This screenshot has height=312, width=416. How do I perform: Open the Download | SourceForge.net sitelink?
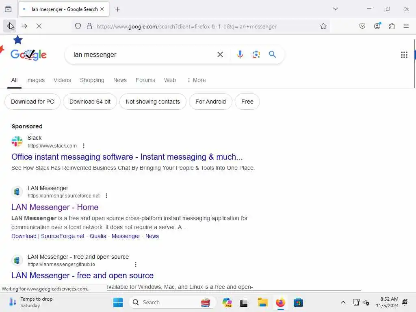48,236
